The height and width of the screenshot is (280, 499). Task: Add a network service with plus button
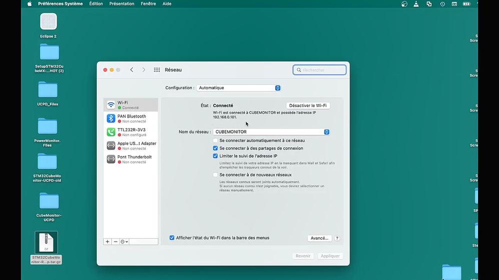[x=107, y=242]
